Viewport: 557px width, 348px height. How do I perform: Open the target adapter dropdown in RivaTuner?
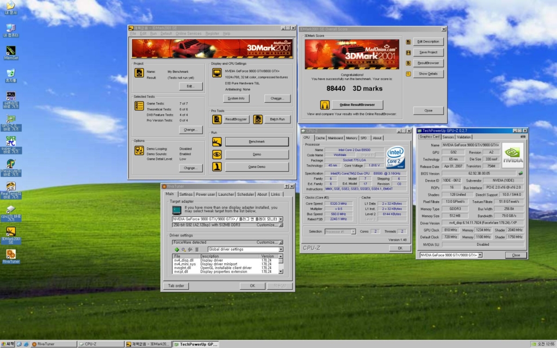tap(281, 220)
